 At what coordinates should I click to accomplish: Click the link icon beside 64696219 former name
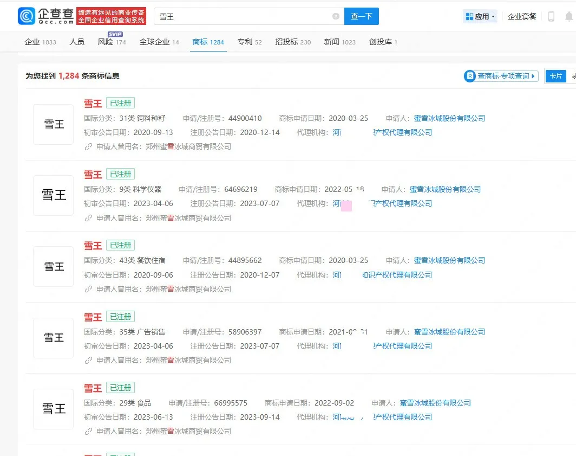point(88,219)
